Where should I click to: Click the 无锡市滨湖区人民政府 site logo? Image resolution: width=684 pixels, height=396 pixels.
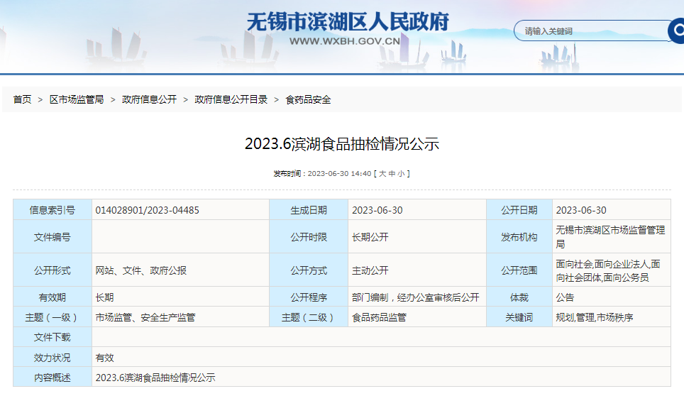click(x=348, y=21)
